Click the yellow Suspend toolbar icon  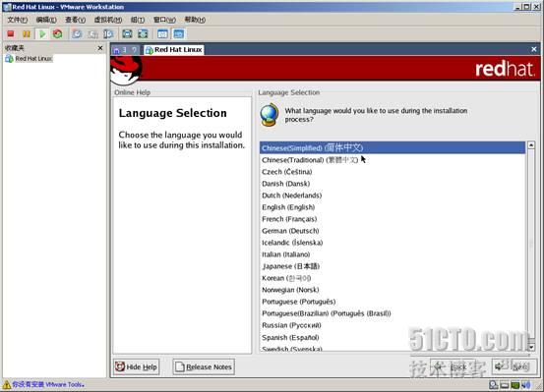[x=27, y=33]
